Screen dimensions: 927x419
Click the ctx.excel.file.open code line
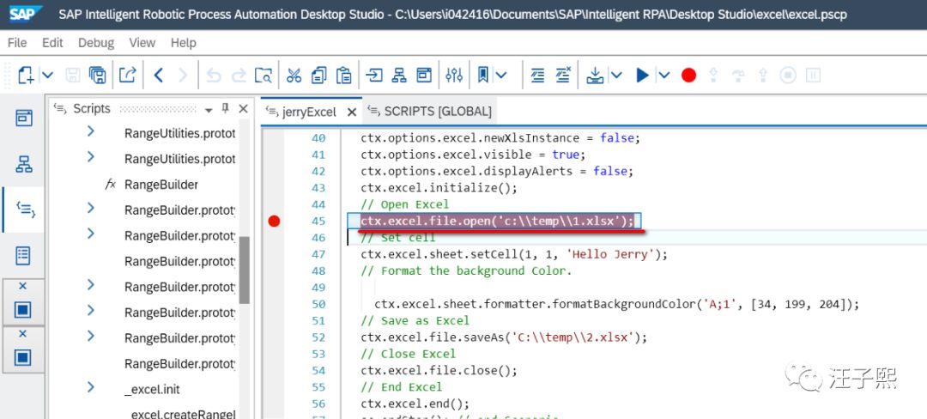tap(497, 221)
